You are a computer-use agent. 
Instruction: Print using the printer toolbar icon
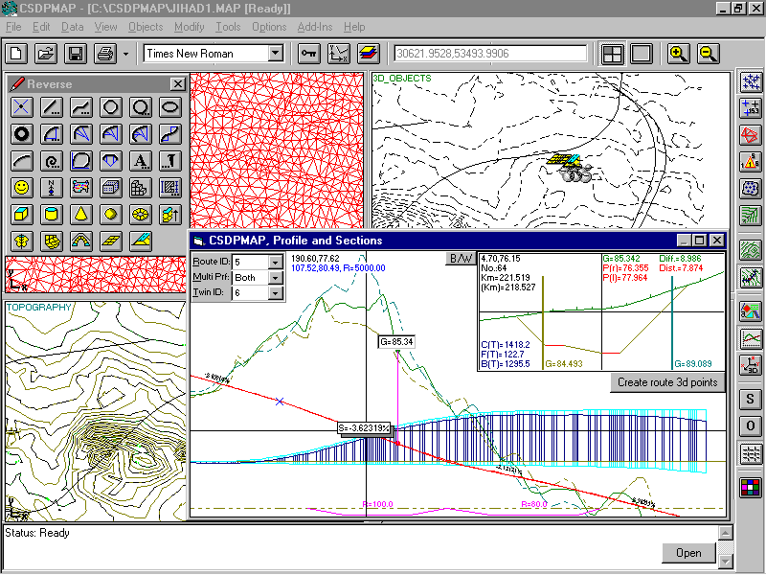point(105,54)
